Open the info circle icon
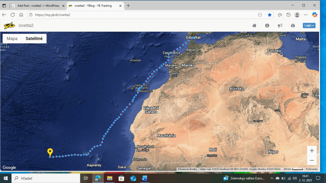This screenshot has width=326, height=183. point(267,26)
